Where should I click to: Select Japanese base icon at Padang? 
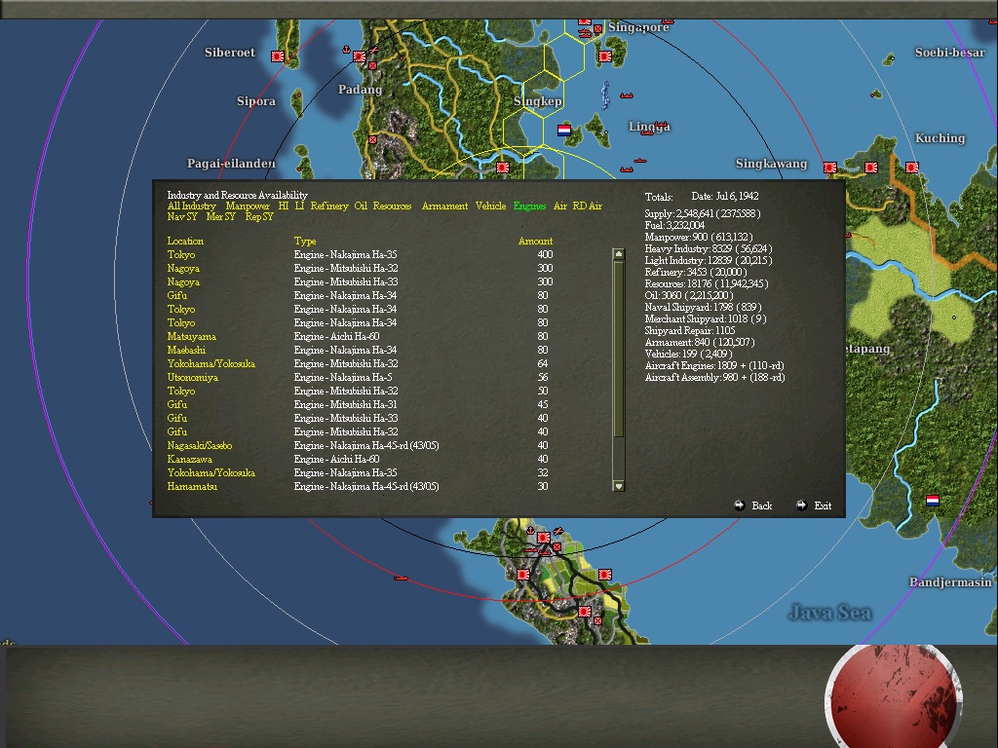click(x=360, y=56)
